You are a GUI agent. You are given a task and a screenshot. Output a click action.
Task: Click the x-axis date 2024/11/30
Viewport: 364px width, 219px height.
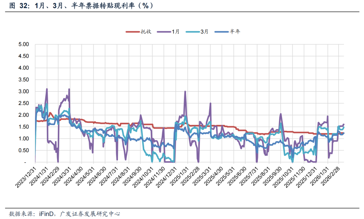tap(154, 177)
